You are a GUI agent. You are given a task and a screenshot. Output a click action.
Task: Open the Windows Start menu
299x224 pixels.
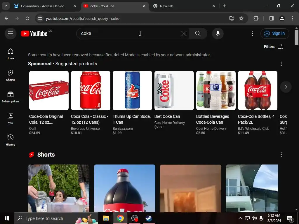pyautogui.click(x=7, y=218)
